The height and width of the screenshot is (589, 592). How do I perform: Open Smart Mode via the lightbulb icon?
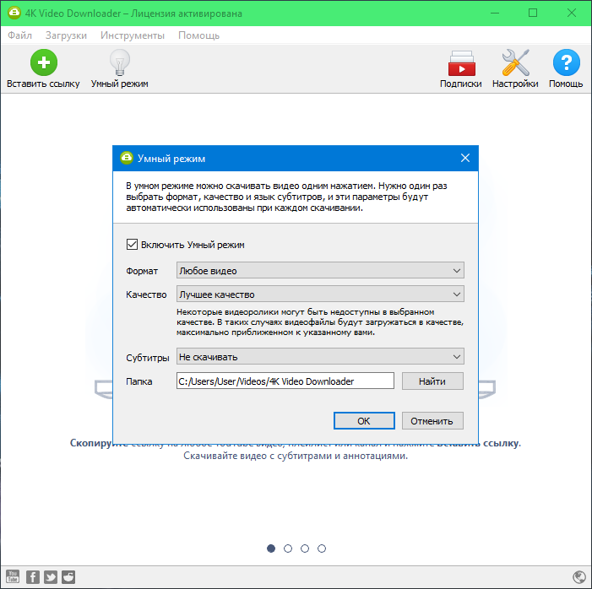[120, 62]
